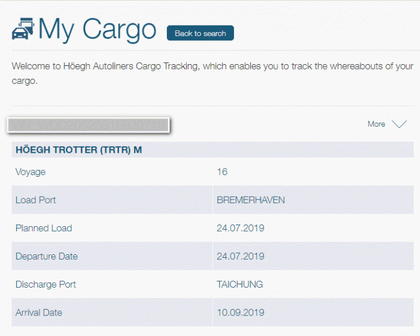The width and height of the screenshot is (420, 336).
Task: Select the blurred VIN number field
Action: pos(87,125)
